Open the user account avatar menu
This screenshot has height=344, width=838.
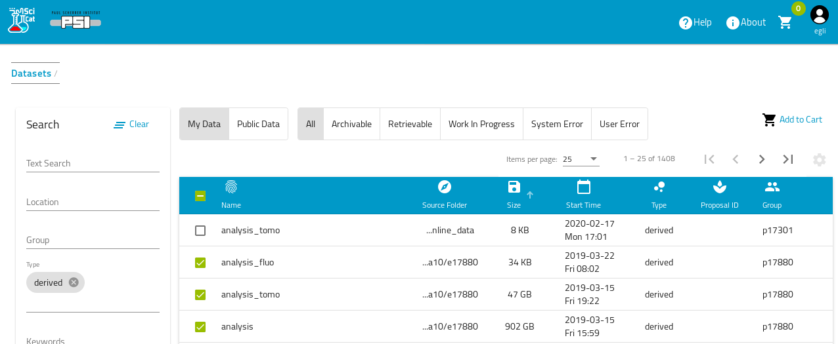tap(819, 15)
